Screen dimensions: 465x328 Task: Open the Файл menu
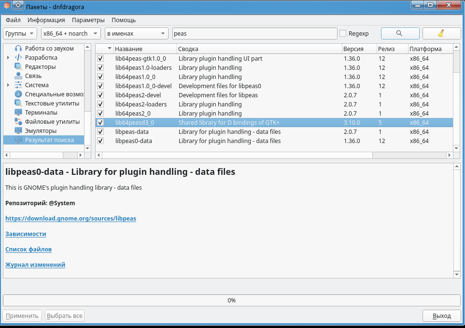[13, 20]
